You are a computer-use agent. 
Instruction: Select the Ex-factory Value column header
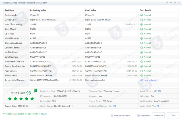[38, 10]
